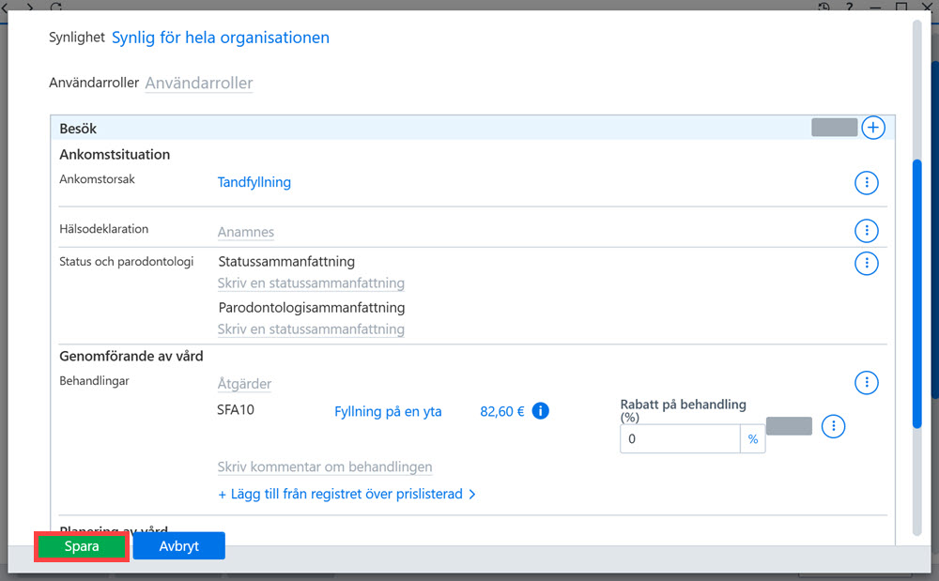The height and width of the screenshot is (581, 939).
Task: Click the Rabatt på behandling percent input
Action: coord(680,438)
